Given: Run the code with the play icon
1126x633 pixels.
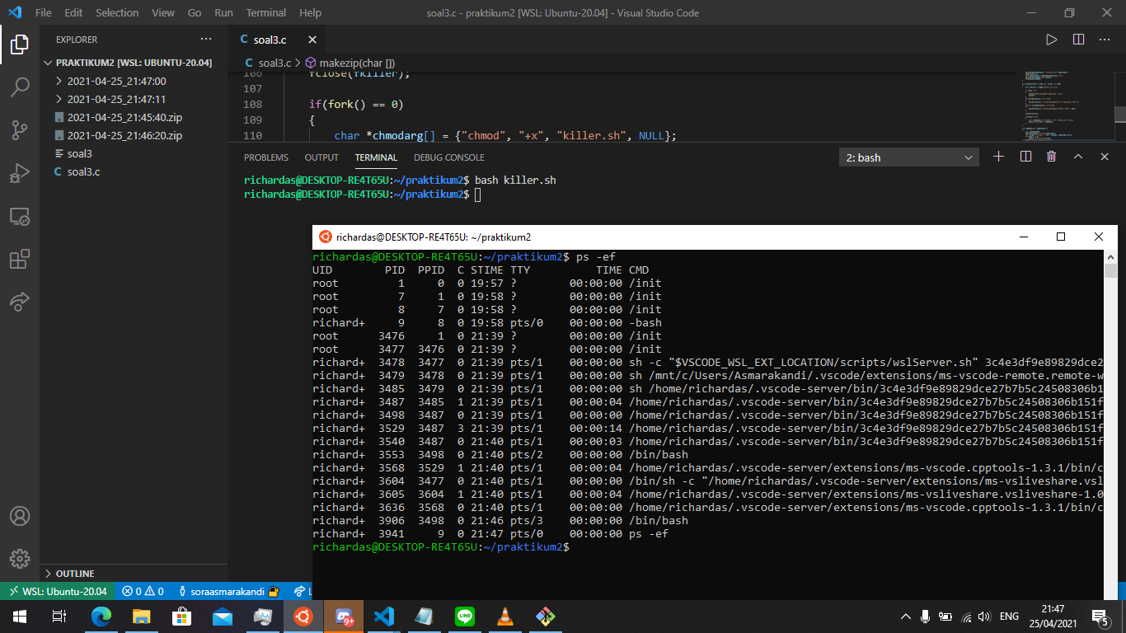Looking at the screenshot, I should click(x=1051, y=40).
